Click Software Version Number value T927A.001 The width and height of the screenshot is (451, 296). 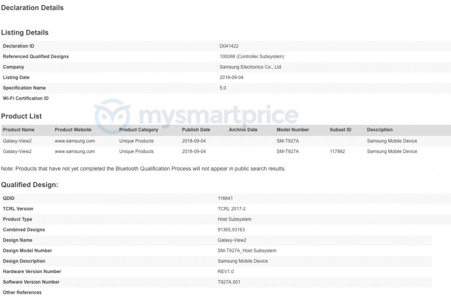[x=229, y=283]
